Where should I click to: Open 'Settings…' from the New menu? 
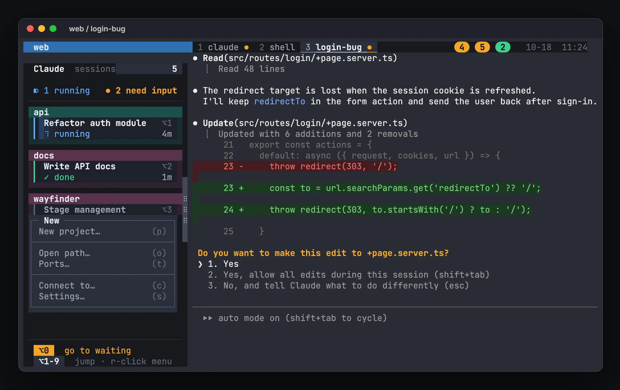point(103,296)
